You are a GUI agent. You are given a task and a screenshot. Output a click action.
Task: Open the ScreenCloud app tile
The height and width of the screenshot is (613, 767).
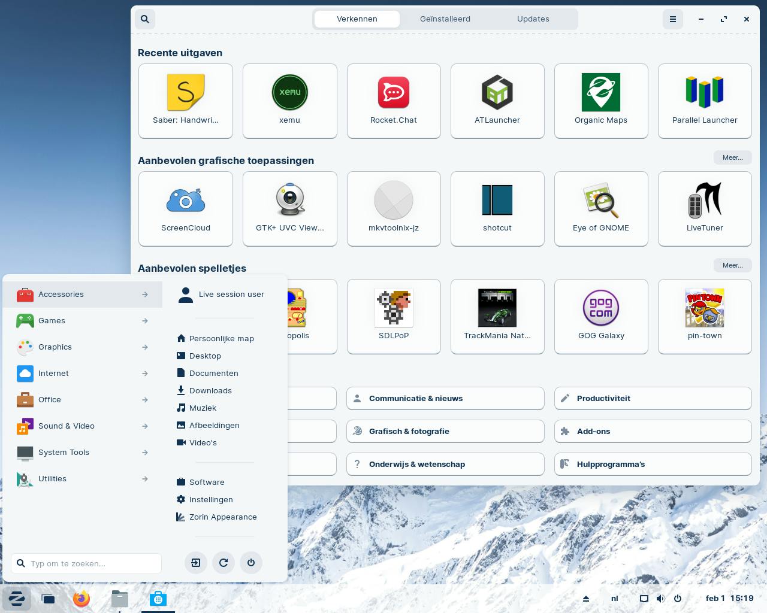[x=186, y=209]
